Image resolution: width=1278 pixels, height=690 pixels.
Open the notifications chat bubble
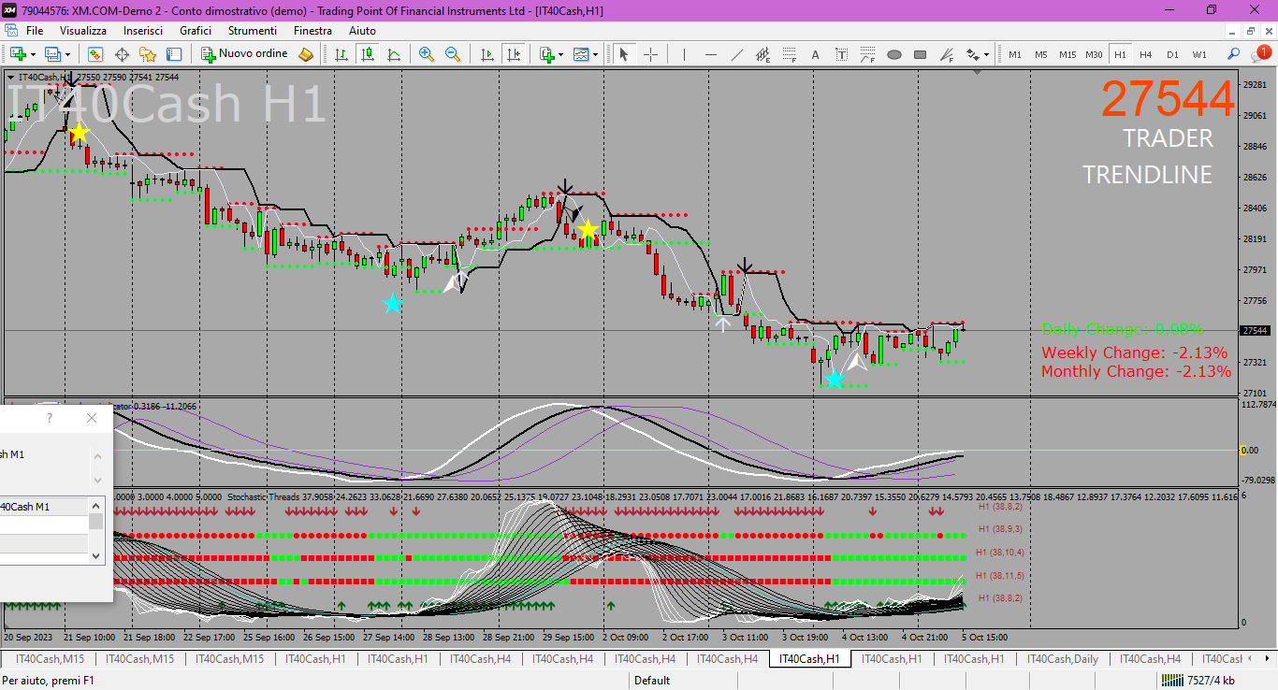pyautogui.click(x=1259, y=53)
